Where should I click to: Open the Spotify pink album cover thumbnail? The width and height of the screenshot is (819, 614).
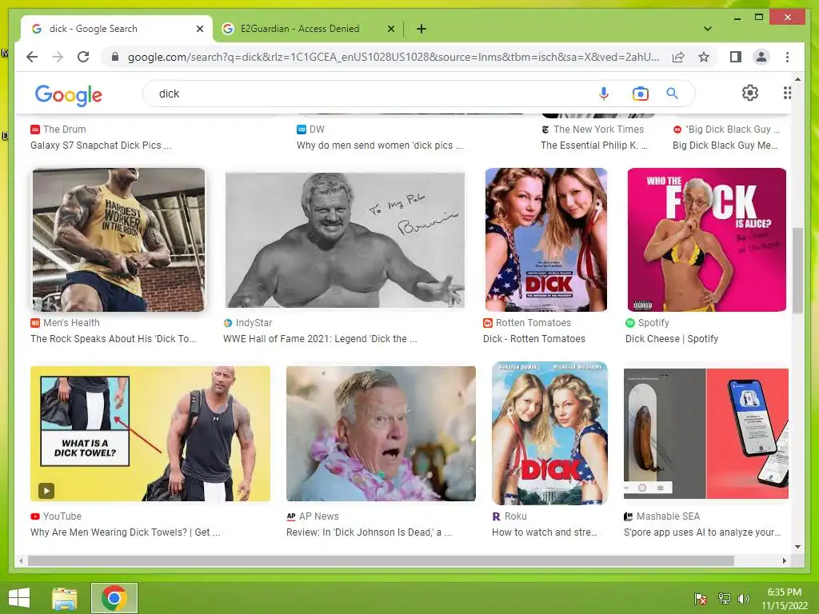point(707,240)
